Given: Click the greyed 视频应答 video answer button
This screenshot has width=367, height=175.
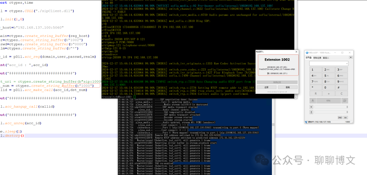Looking at the screenshot, I should point(277,82).
